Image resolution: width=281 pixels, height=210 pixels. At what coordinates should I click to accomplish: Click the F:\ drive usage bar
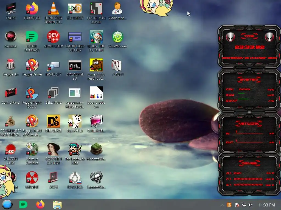(248, 179)
